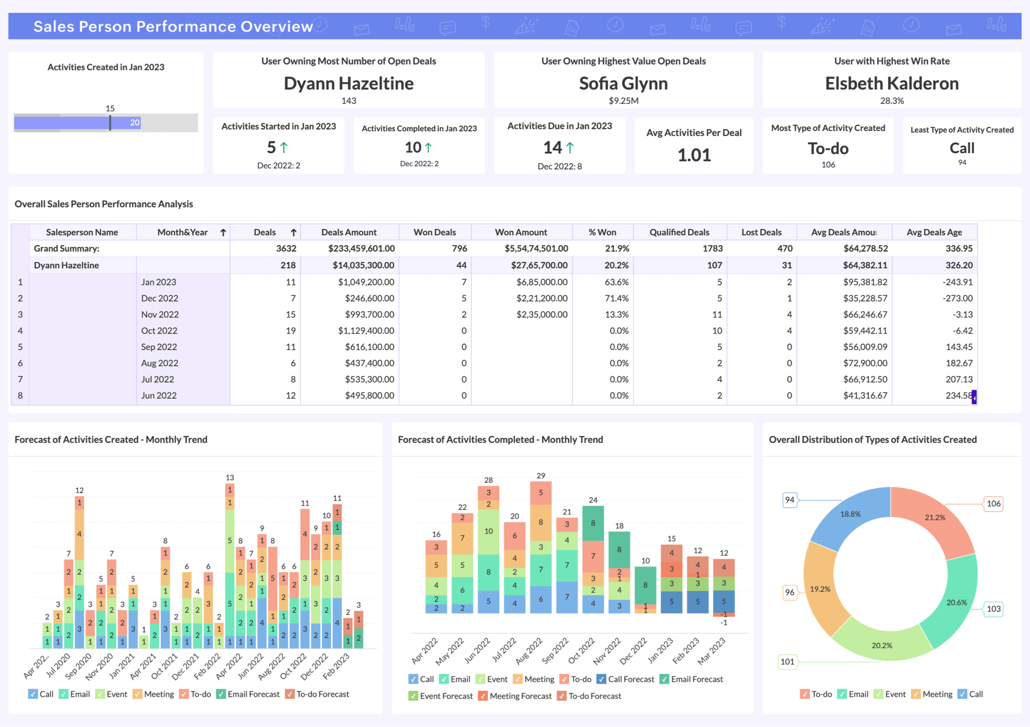The height and width of the screenshot is (727, 1030).
Task: Open Sofia Glynn highest value deals card
Action: pyautogui.click(x=623, y=80)
